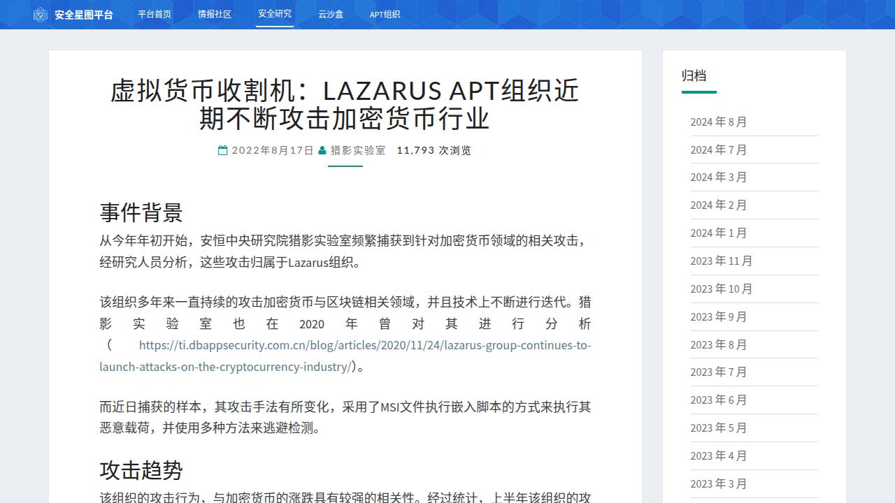The width and height of the screenshot is (895, 503).
Task: Open archive 2024 年 2 月
Action: click(719, 205)
